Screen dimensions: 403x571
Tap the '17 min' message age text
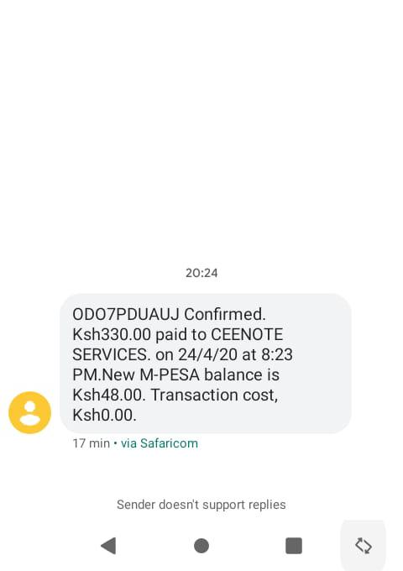[x=91, y=443]
